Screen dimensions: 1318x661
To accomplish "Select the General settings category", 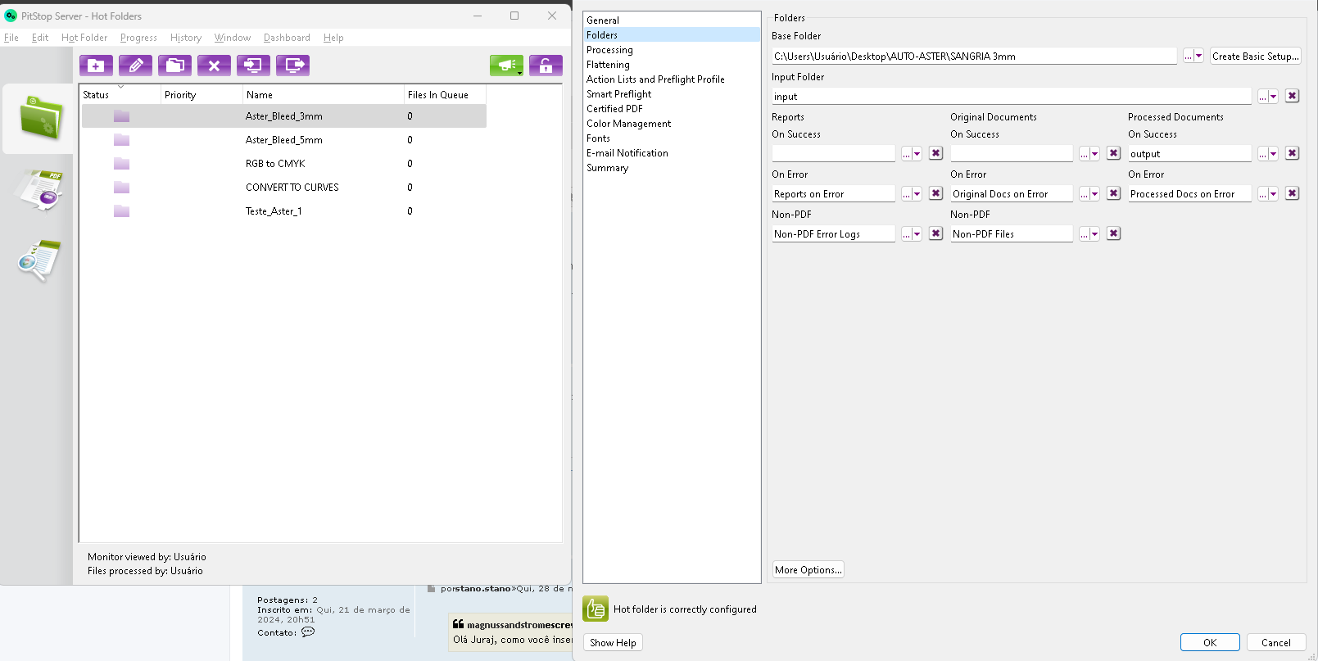I will [672, 20].
